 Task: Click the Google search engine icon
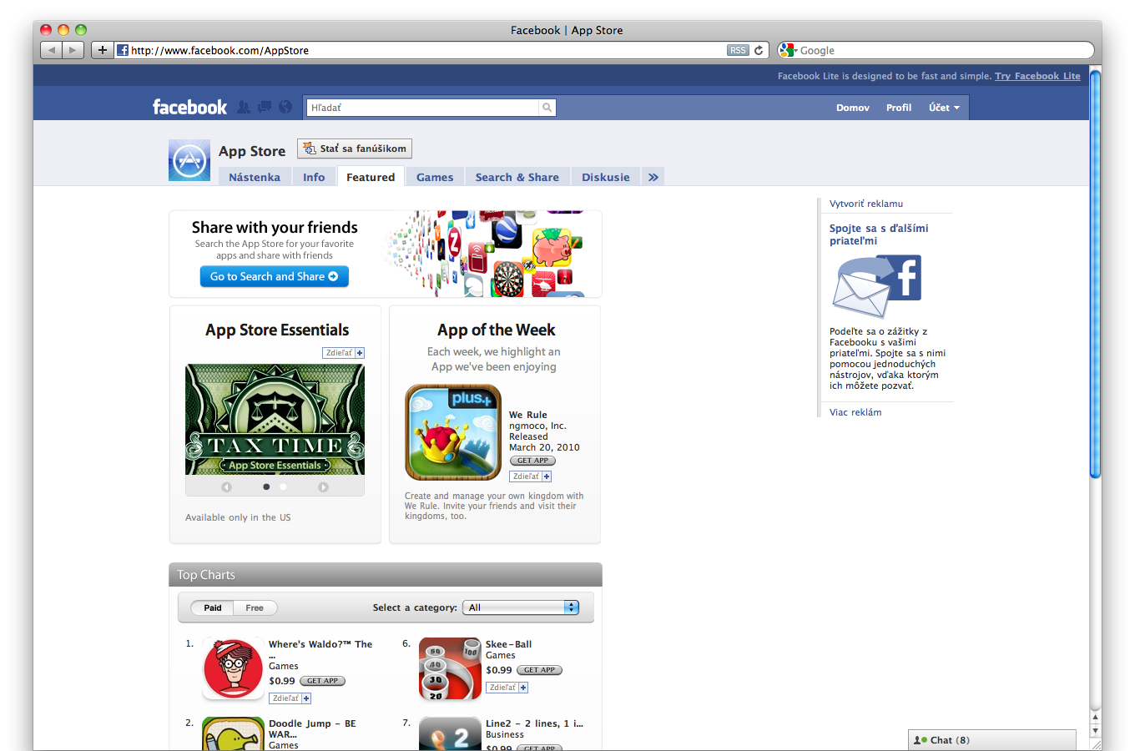tap(787, 50)
